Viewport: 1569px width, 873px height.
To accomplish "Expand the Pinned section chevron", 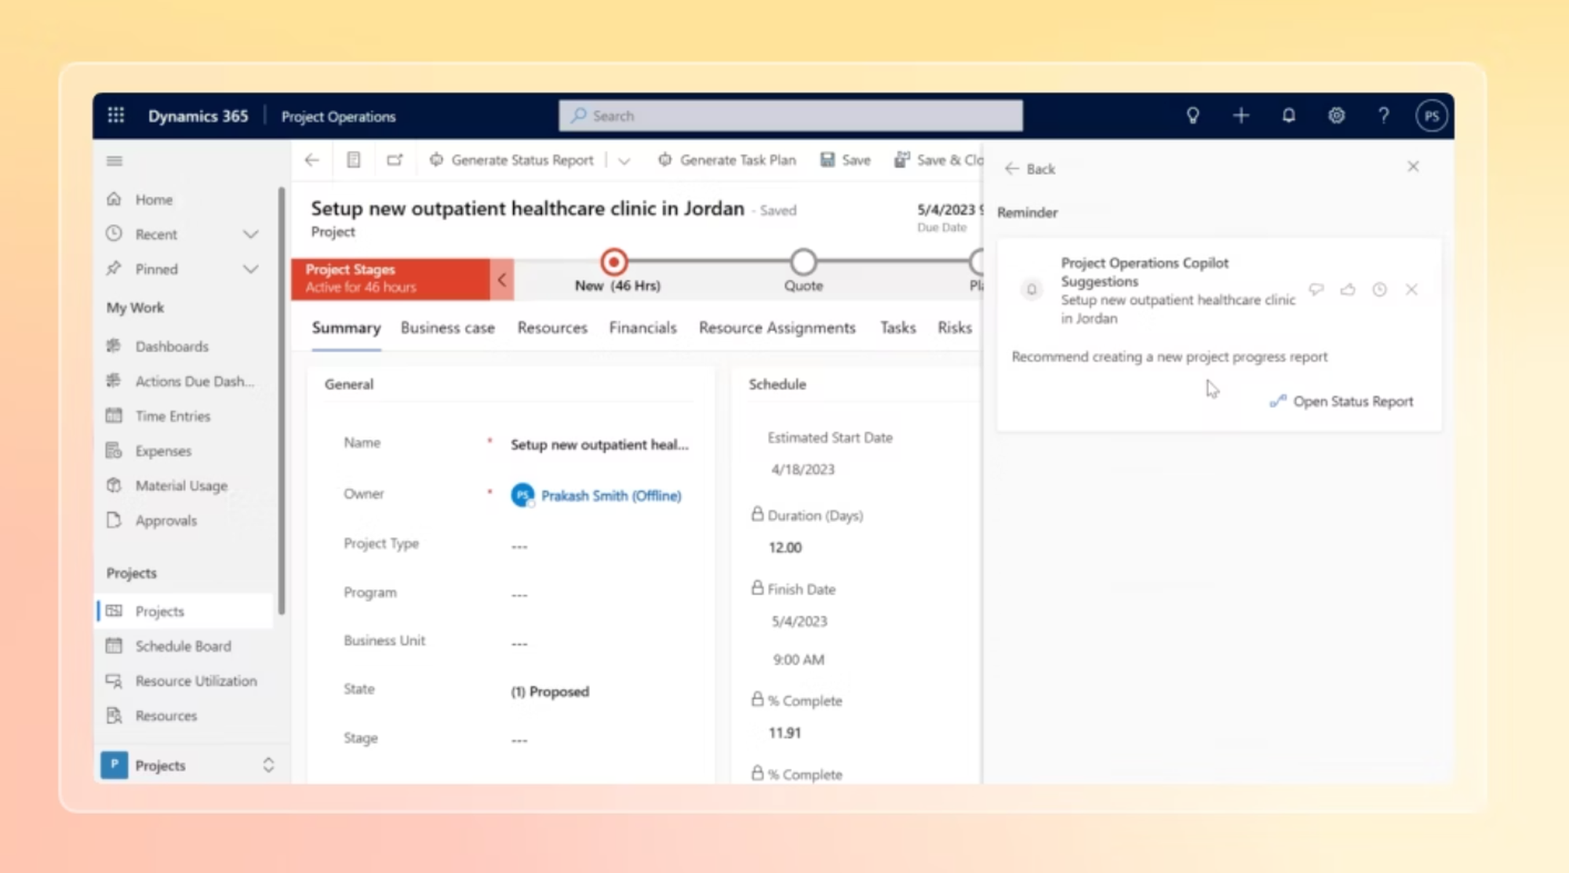I will click(x=251, y=269).
